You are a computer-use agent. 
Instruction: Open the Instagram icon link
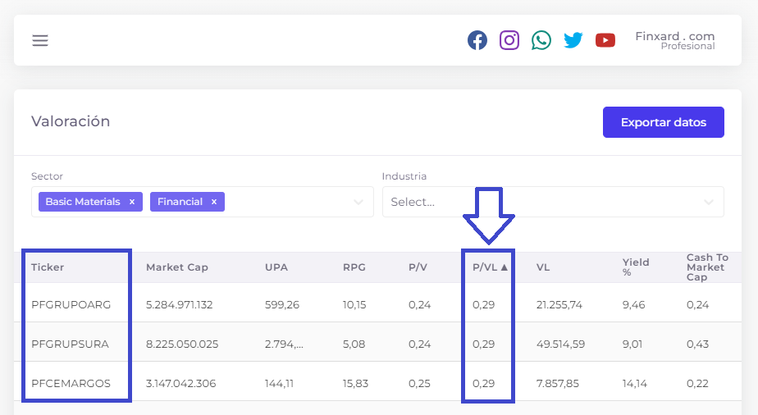point(509,40)
